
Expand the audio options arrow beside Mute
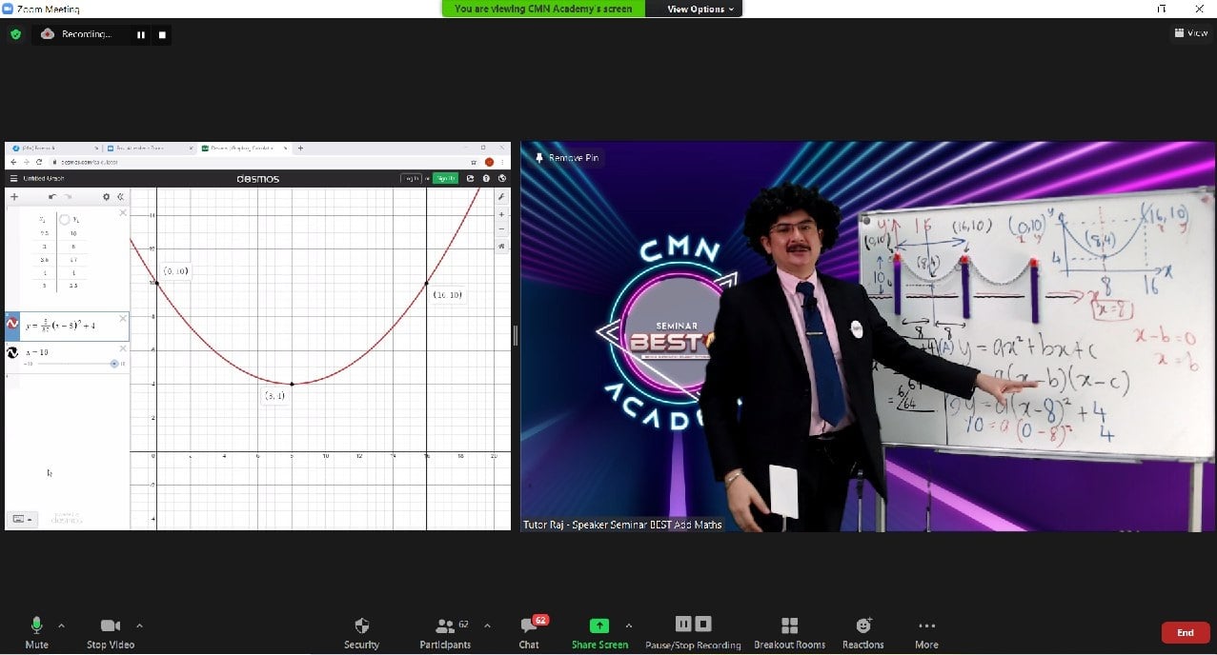(x=61, y=625)
